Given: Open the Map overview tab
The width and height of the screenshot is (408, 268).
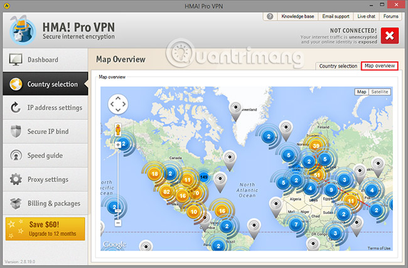Looking at the screenshot, I should coord(380,66).
